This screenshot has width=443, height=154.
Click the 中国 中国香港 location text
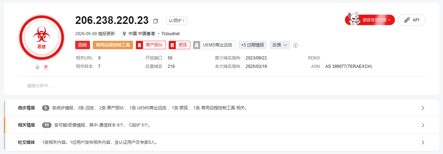(141, 34)
